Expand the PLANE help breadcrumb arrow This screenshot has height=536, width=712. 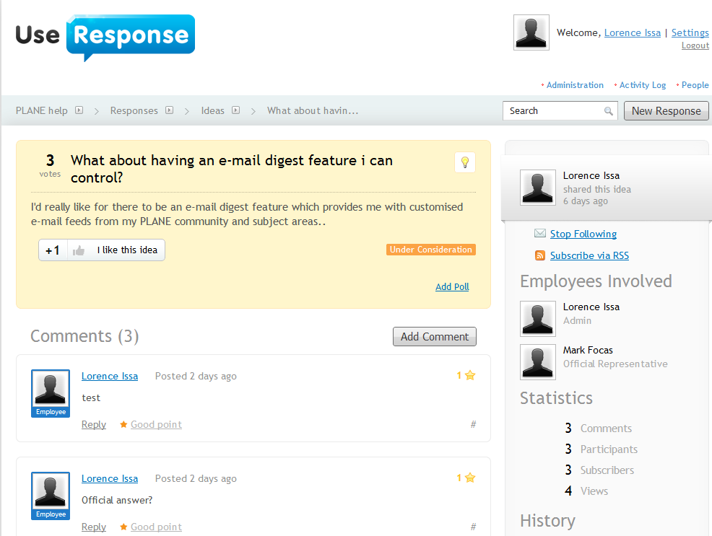(79, 110)
